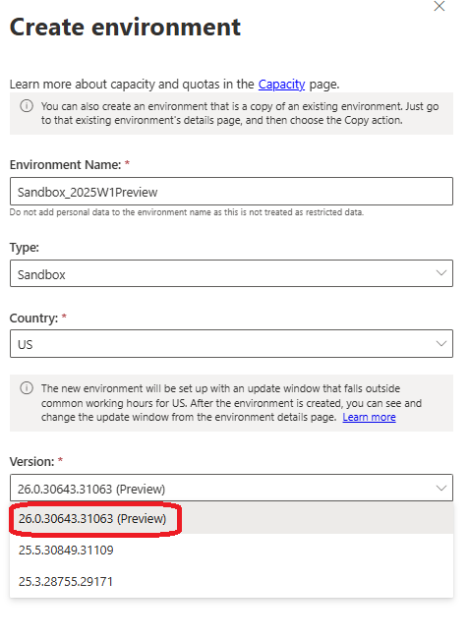Image resolution: width=469 pixels, height=639 pixels.
Task: Click the info icon beside copy environment tip
Action: (27, 106)
